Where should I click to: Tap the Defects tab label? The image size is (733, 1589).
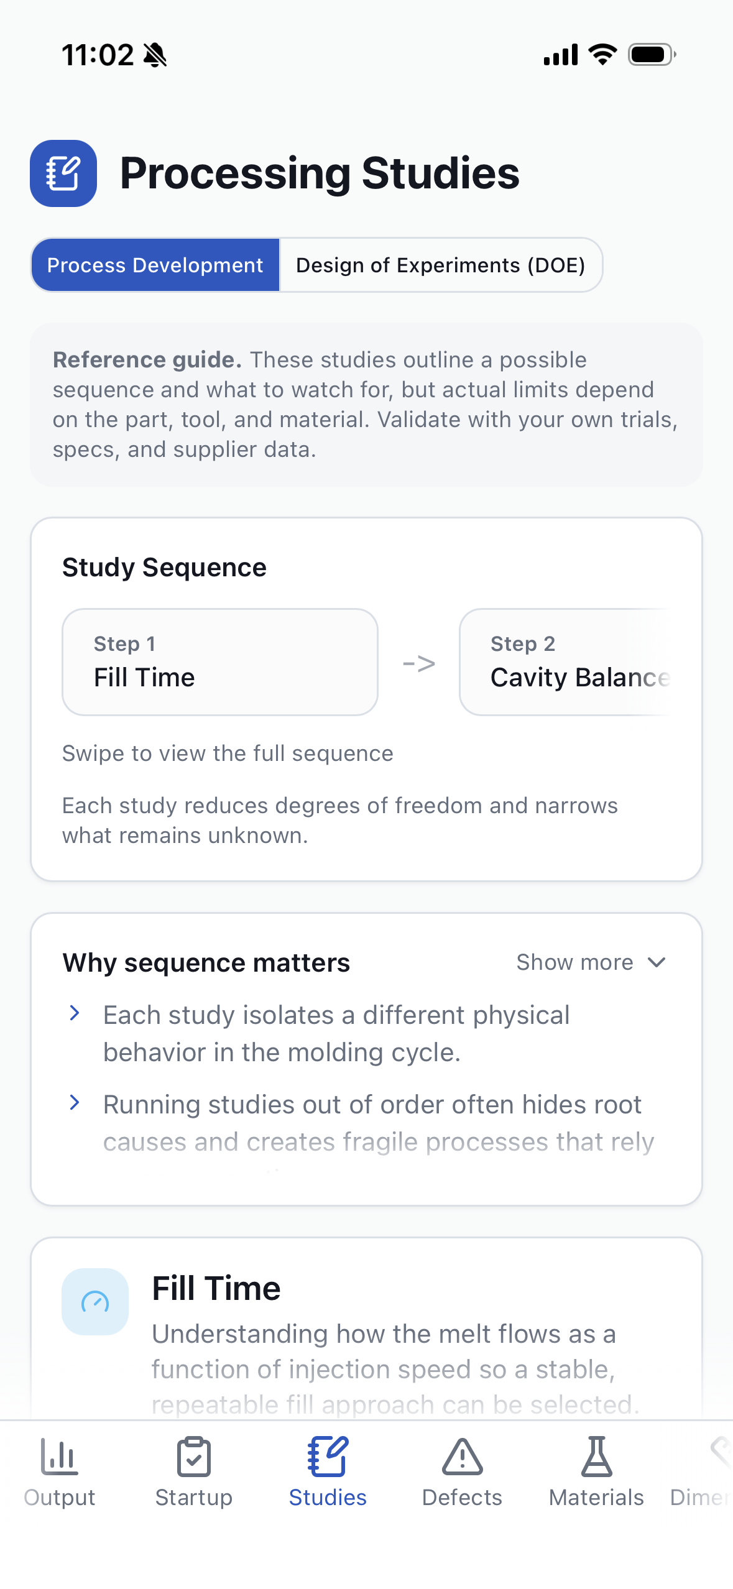tap(462, 1498)
